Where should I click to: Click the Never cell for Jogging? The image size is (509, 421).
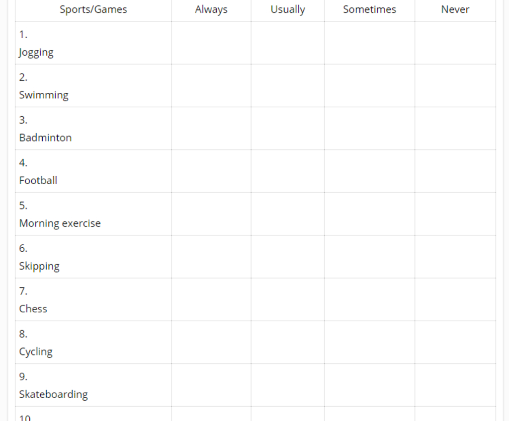[455, 43]
